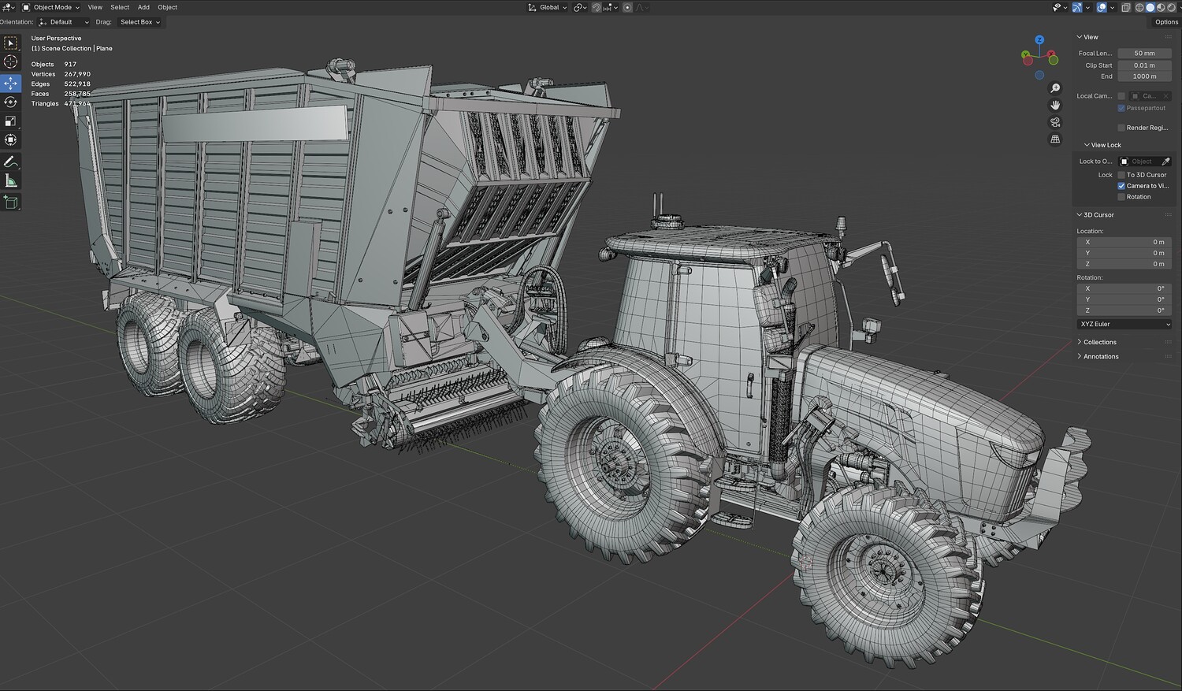The width and height of the screenshot is (1182, 691).
Task: Click the 3D Cursor Location X field
Action: click(1124, 242)
